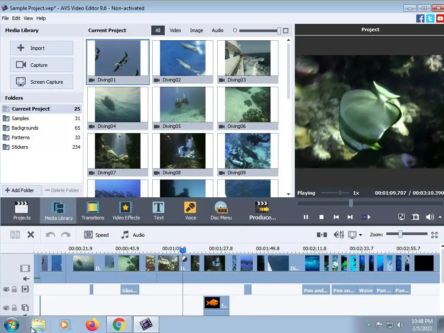This screenshot has height=333, width=444.
Task: Mute the preview volume speaker icon
Action: click(x=430, y=217)
